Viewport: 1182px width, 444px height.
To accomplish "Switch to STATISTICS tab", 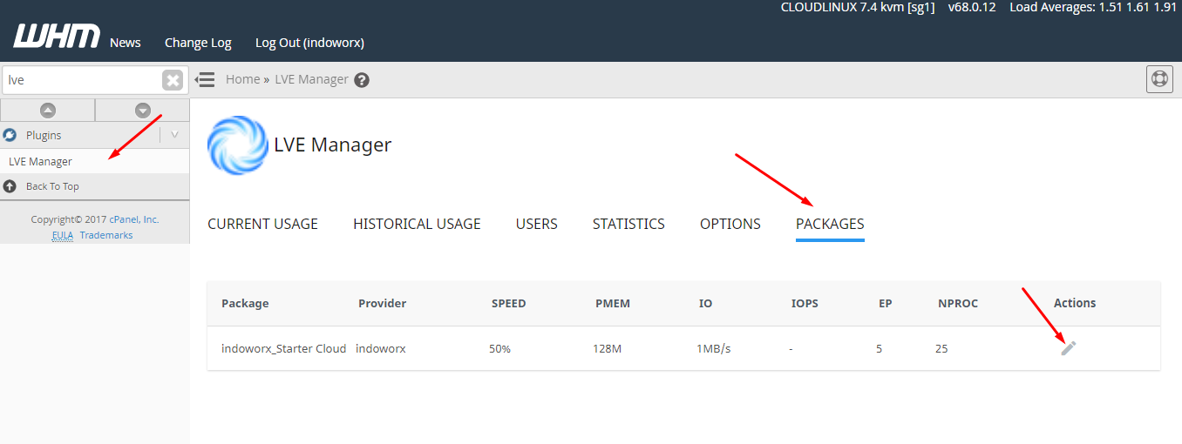I will tap(628, 224).
